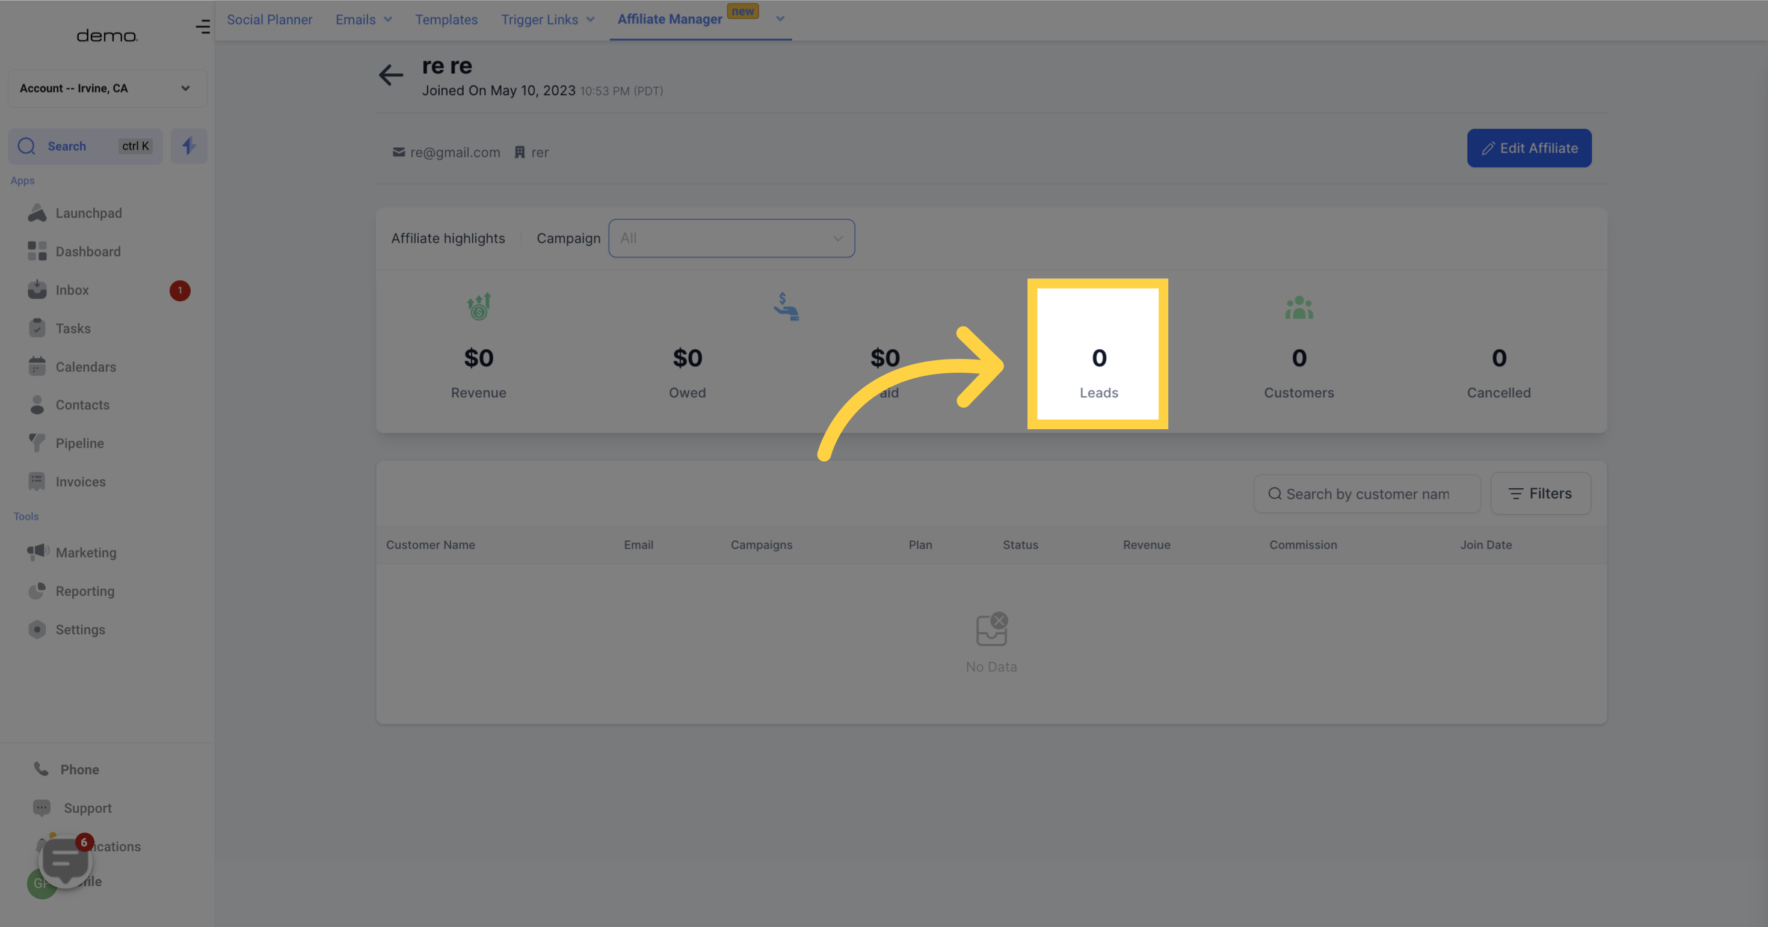The width and height of the screenshot is (1768, 927).
Task: Click the envelope icon next to re@gmail.com
Action: (398, 152)
